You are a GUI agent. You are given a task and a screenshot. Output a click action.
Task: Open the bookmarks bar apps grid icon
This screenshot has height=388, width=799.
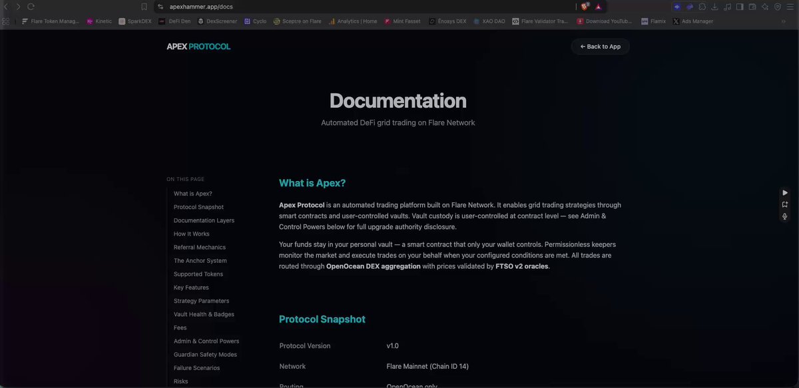tap(6, 21)
